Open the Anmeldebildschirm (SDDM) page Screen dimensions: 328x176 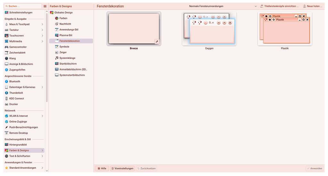click(x=71, y=69)
